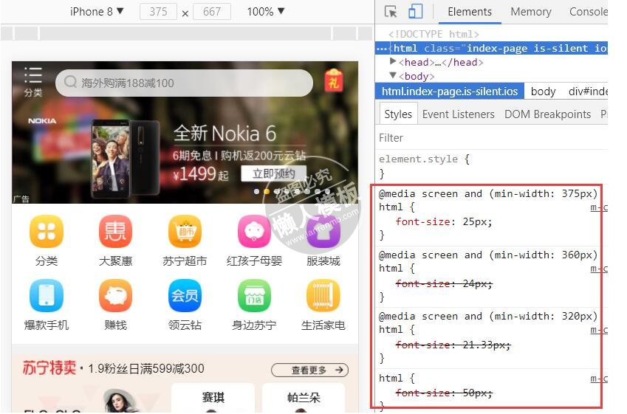Viewport: 627px width, 414px height.
Task: Select the DOM Breakpoints subtab
Action: coord(547,114)
